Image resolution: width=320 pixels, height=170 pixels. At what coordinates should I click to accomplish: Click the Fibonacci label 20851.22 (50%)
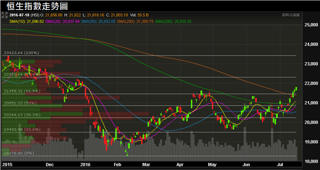coord(20,103)
